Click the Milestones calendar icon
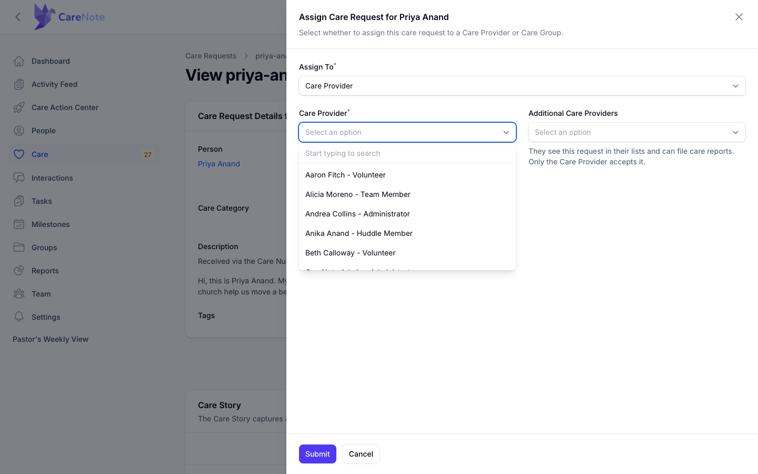This screenshot has width=758, height=474. pyautogui.click(x=19, y=224)
